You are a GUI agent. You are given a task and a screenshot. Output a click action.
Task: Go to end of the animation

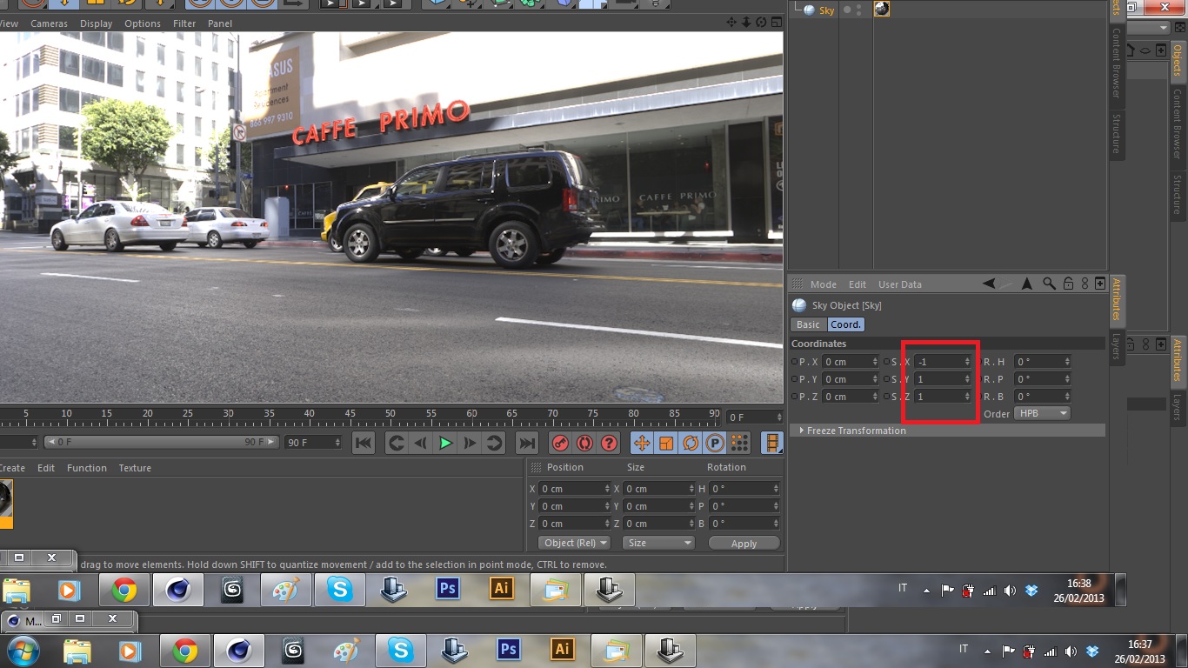527,443
